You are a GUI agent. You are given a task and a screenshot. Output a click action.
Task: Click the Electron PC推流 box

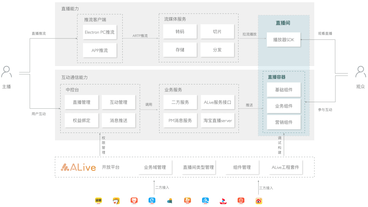pyautogui.click(x=99, y=32)
